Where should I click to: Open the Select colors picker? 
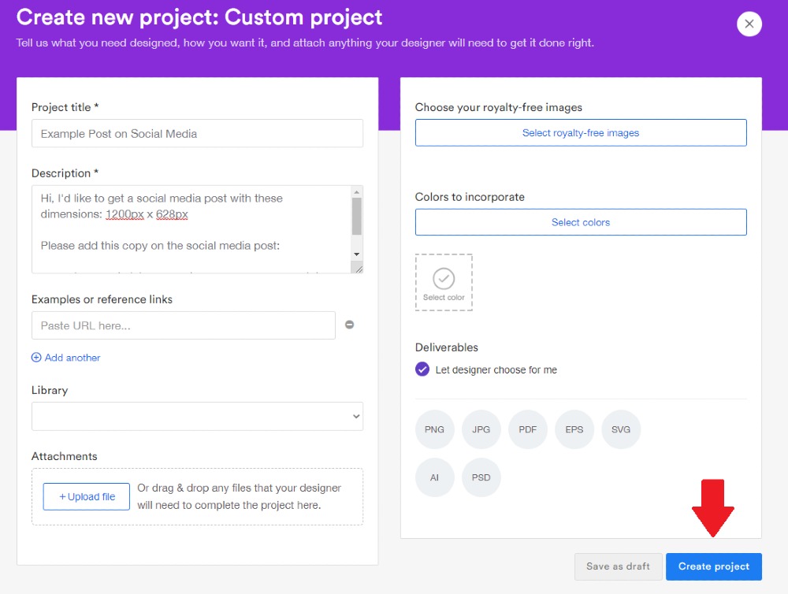point(581,222)
